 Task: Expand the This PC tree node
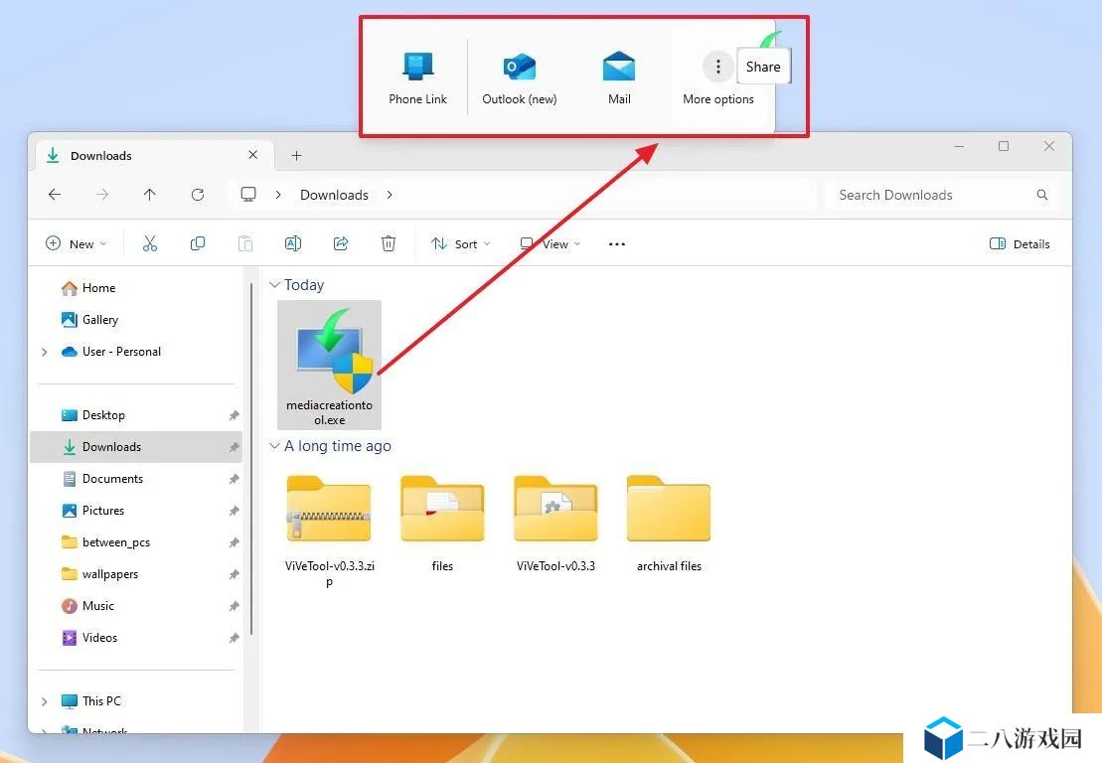point(45,701)
